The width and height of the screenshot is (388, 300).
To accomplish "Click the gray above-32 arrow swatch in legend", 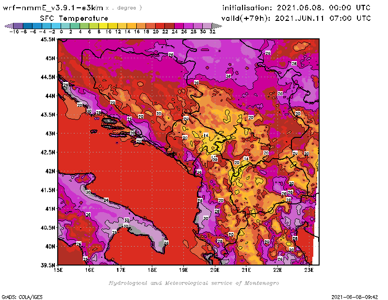I will tap(217, 26).
